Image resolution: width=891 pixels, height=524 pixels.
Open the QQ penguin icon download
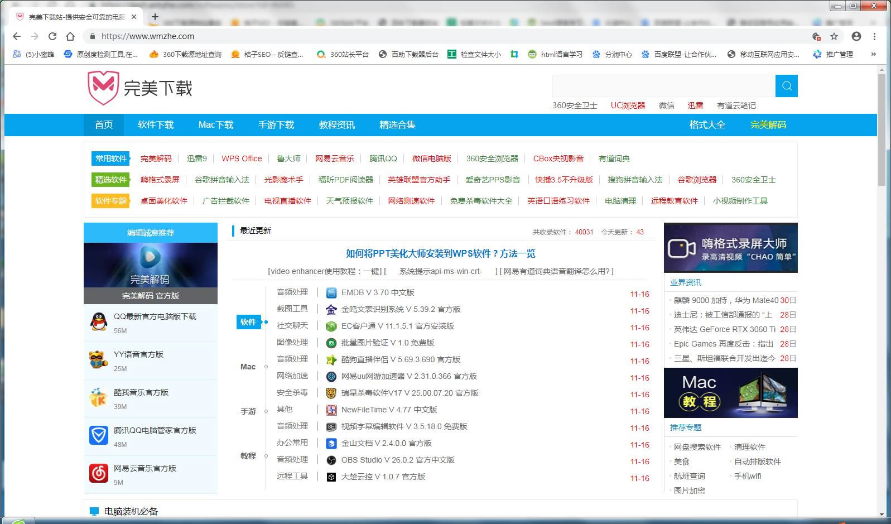pyautogui.click(x=99, y=322)
